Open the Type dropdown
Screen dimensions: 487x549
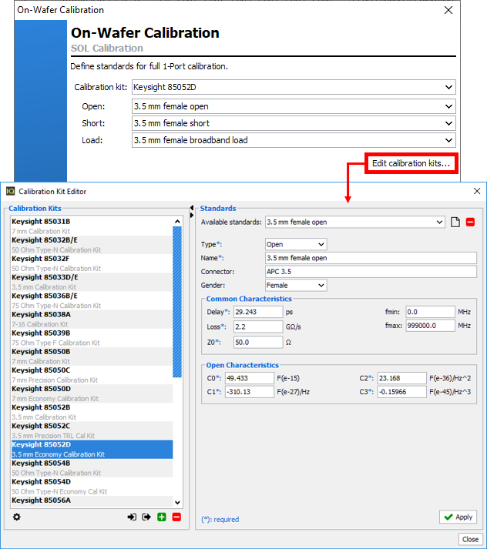[x=296, y=244]
